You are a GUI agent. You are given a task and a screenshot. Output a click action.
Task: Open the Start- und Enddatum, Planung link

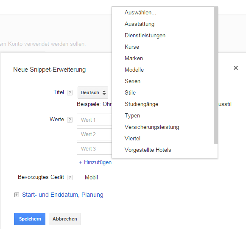(63, 195)
